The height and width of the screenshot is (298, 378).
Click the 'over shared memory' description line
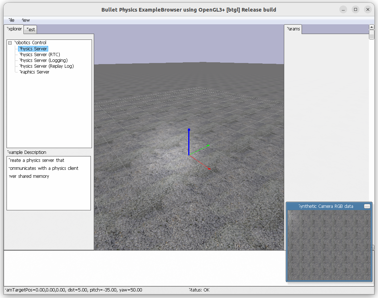[29, 176]
